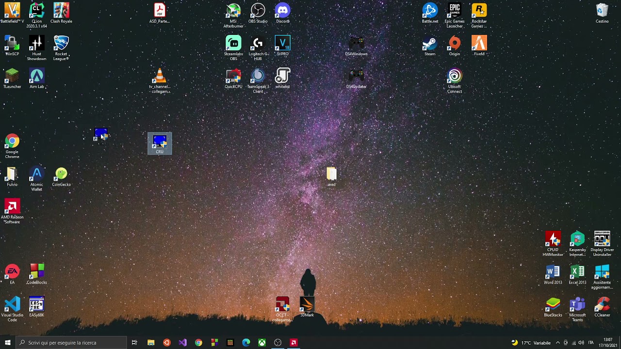Open Logitech G HUB shortcut

(x=258, y=48)
